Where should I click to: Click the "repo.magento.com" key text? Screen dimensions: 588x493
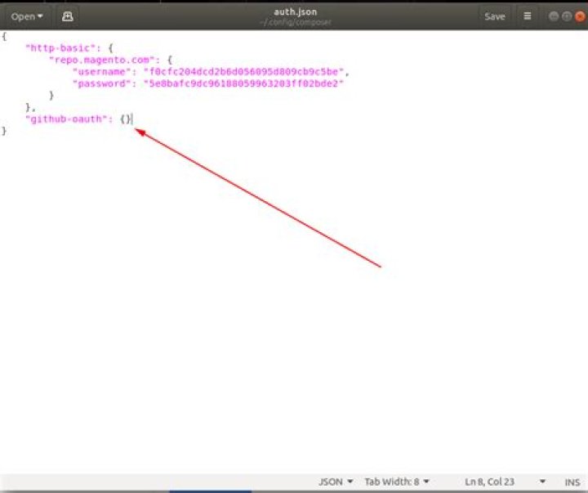(x=101, y=60)
